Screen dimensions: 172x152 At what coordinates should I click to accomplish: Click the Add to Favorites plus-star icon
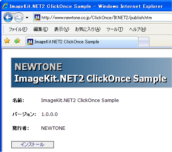[x=17, y=41]
